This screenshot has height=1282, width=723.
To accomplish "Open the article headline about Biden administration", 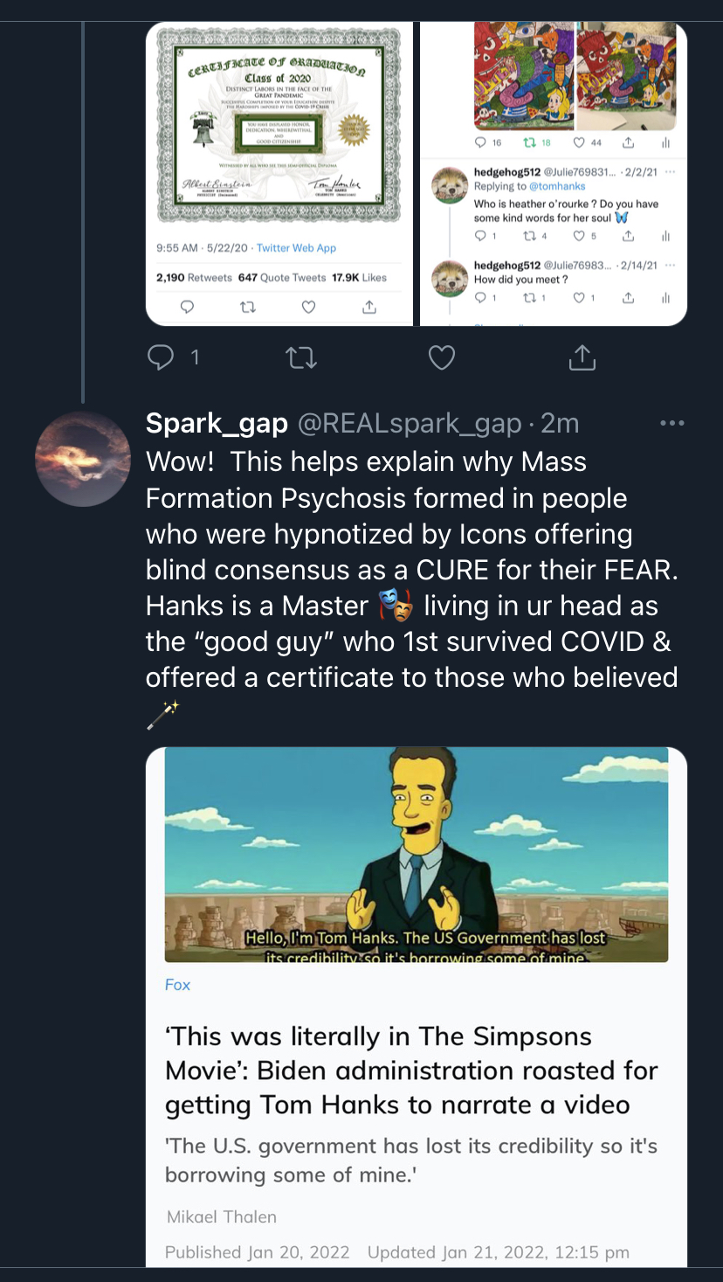I will coord(411,1071).
